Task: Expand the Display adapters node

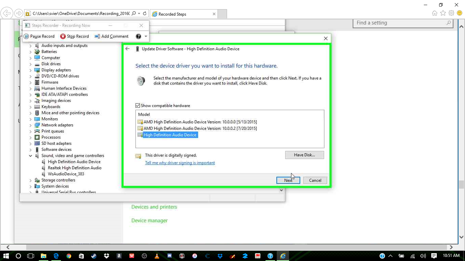Action: click(x=30, y=70)
